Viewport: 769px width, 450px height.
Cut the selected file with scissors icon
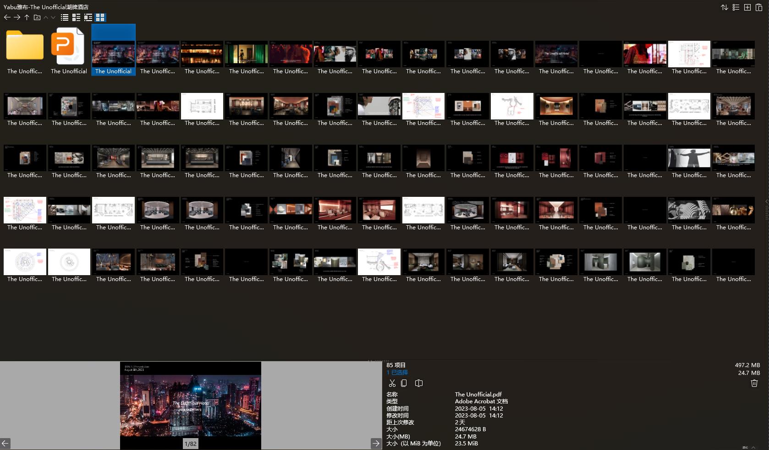(x=392, y=383)
